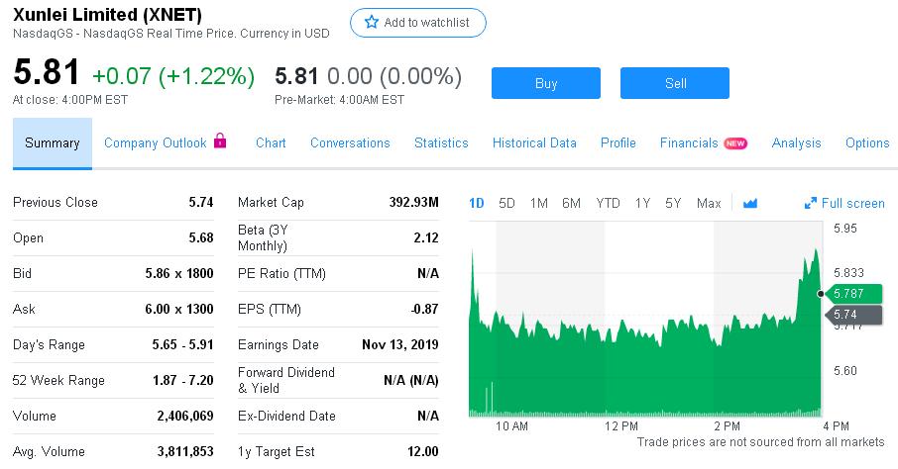Click the lock icon next to Company Outlook
This screenshot has width=898, height=469.
[220, 141]
